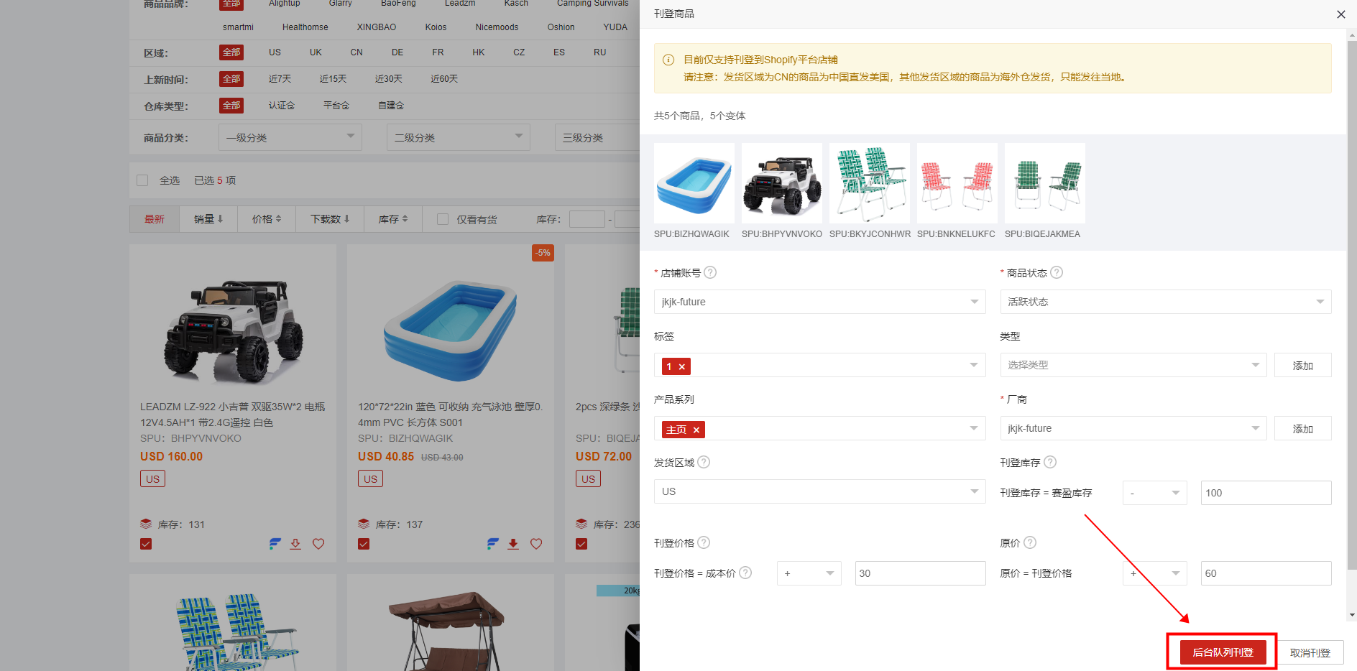Click the 刊登价格 value input showing 30
Image resolution: width=1357 pixels, height=671 pixels.
point(919,573)
